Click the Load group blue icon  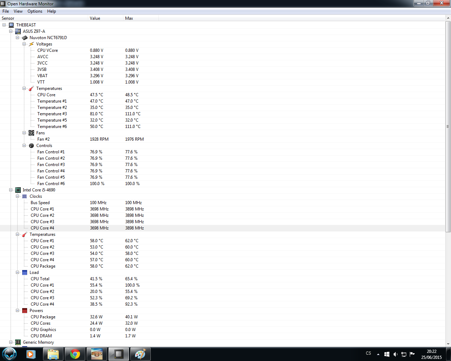tap(25, 273)
